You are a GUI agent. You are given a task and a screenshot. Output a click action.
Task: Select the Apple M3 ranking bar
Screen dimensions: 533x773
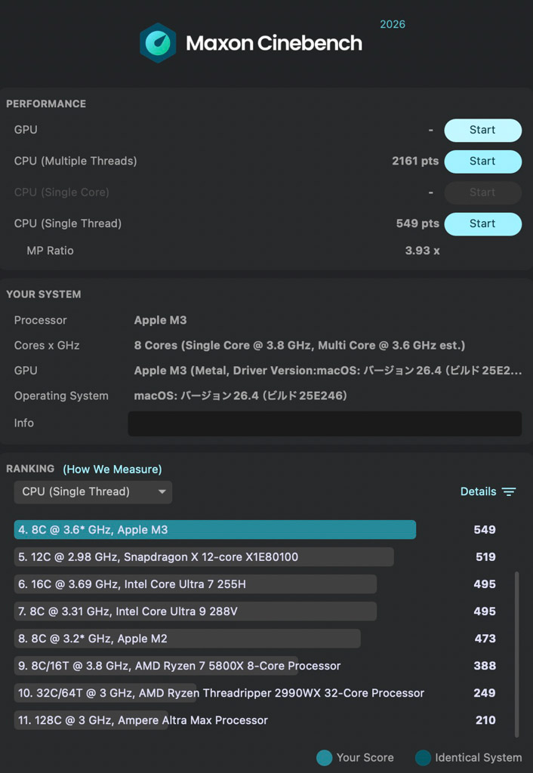coord(215,530)
